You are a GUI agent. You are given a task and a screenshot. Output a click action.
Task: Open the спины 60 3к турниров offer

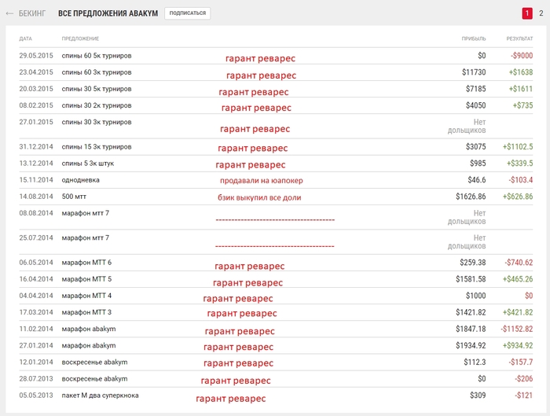click(x=96, y=72)
